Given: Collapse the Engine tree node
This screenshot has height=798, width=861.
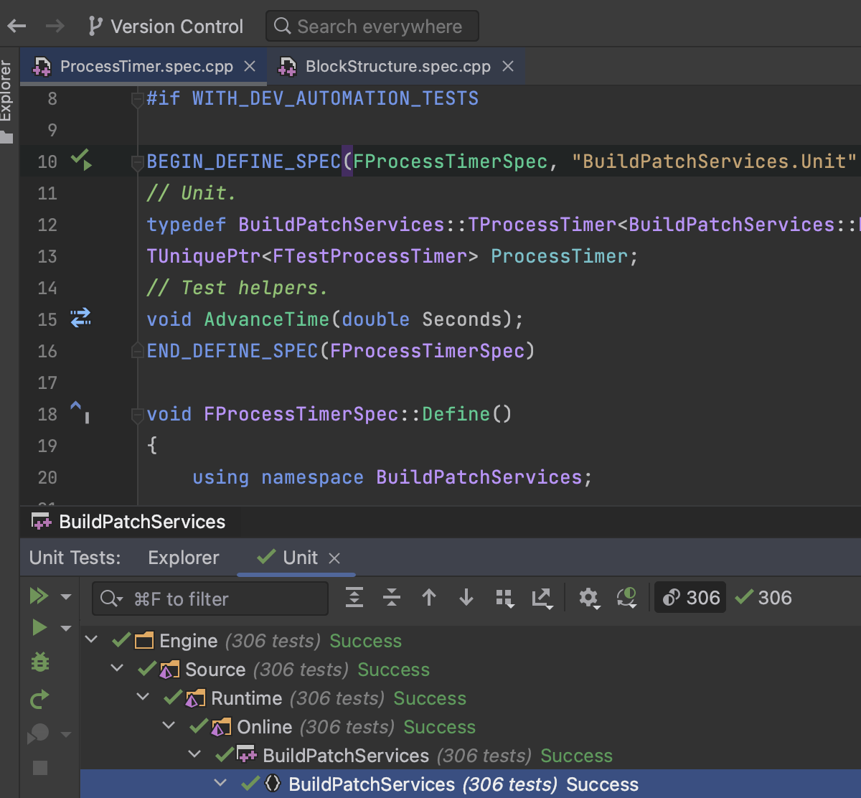Looking at the screenshot, I should tap(92, 640).
